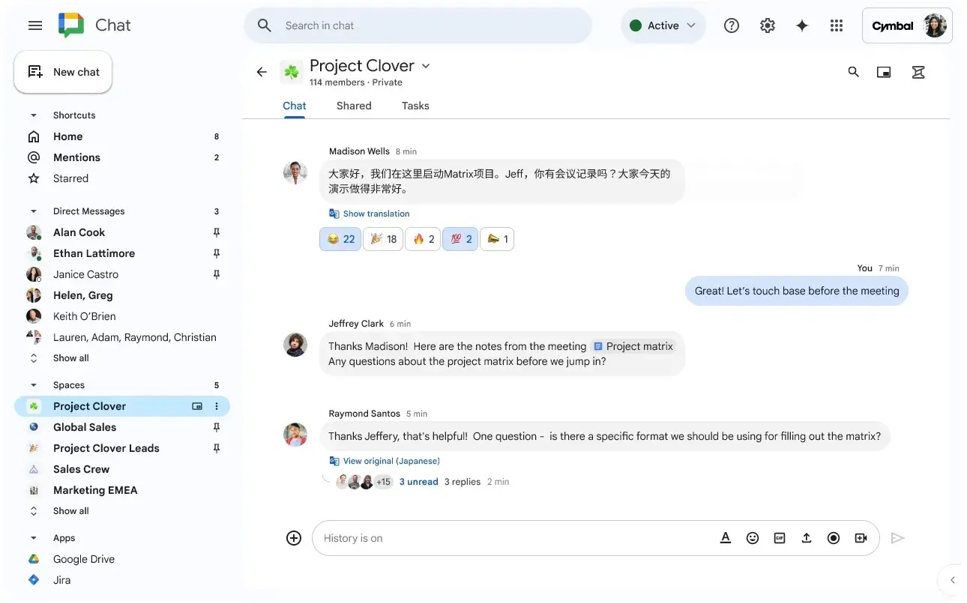Open the main menu hamburger icon
The image size is (967, 604).
35,25
